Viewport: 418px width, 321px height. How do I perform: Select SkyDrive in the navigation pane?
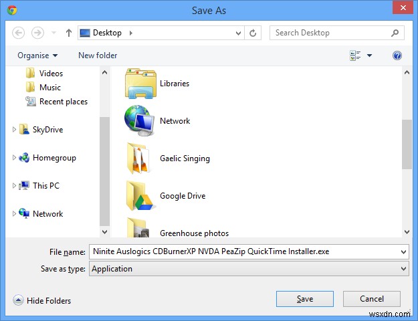pos(48,130)
